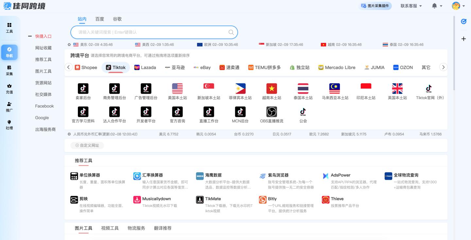Collapse the 快捷入口 sidebar section
471x240 pixels.
click(x=30, y=36)
